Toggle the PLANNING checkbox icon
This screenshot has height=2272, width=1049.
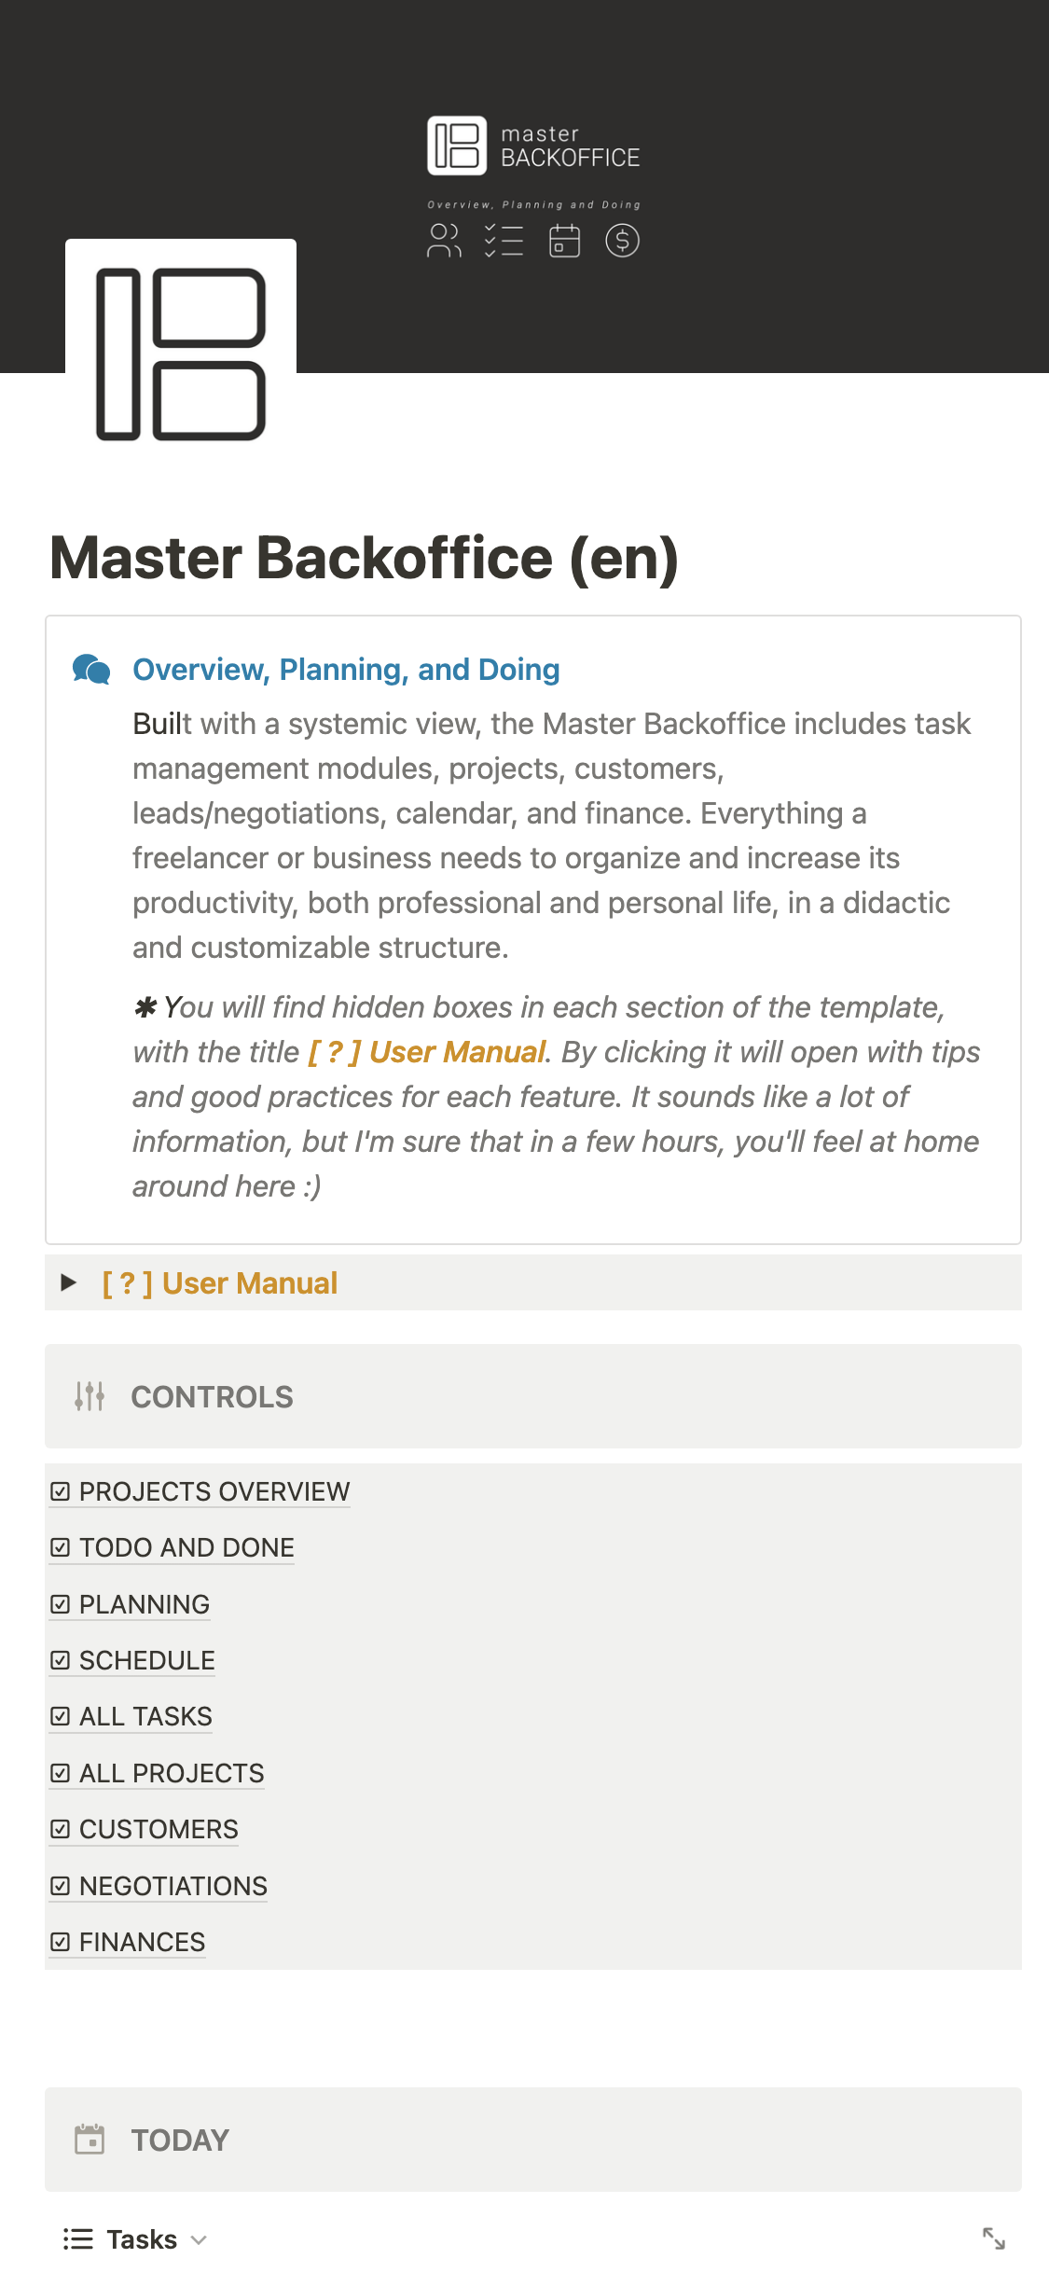tap(61, 1604)
